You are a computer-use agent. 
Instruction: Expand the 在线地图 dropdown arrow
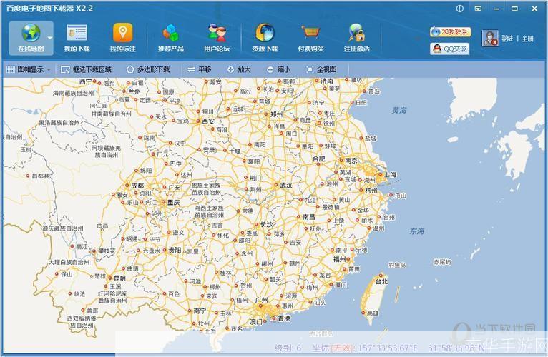click(x=50, y=37)
